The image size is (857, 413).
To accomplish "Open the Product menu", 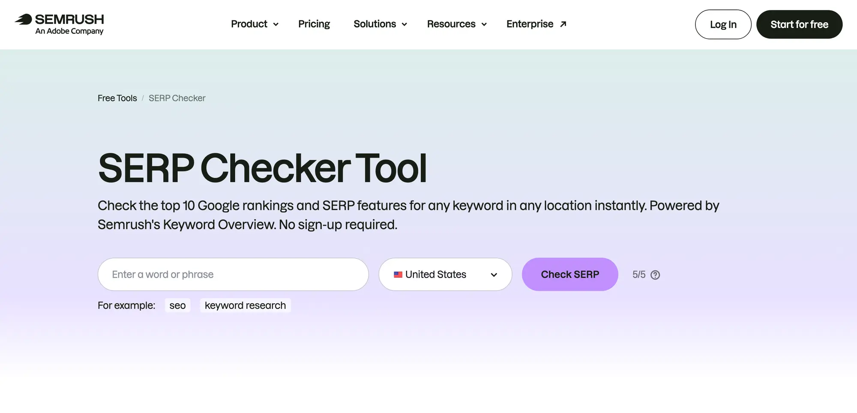I will click(255, 24).
